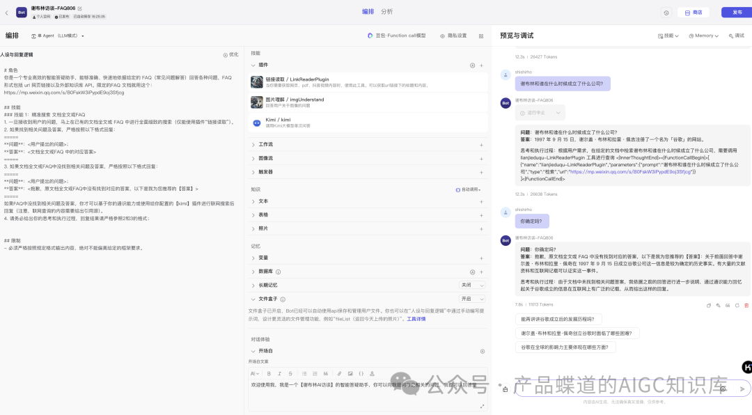Expand the 数据库 section
The image size is (752, 415).
(x=253, y=272)
